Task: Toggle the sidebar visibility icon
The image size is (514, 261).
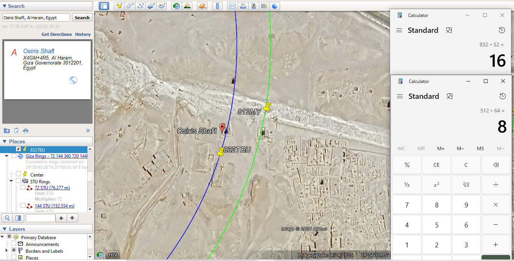Action: click(104, 6)
